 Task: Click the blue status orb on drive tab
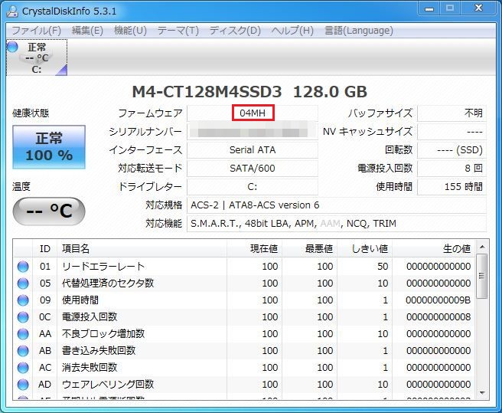pos(12,47)
